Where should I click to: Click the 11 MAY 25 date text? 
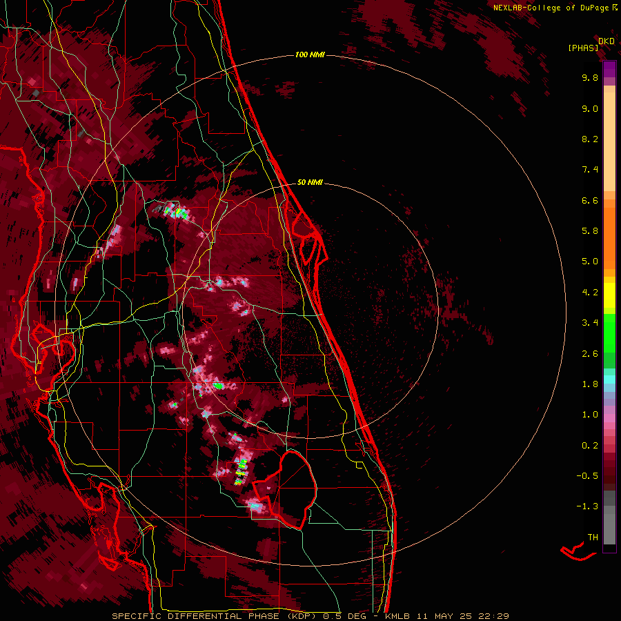(x=444, y=616)
